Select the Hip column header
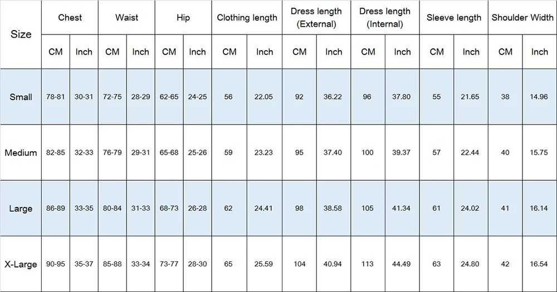 click(x=183, y=17)
